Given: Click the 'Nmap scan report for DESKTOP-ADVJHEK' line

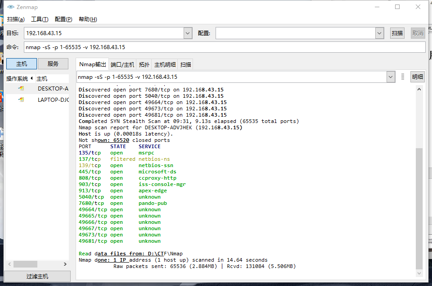Looking at the screenshot, I should click(x=160, y=128).
